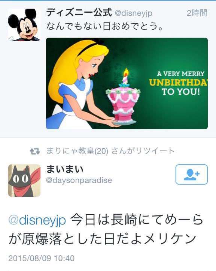Open the ディズニー公式 account name
This screenshot has height=271, width=216.
coord(79,13)
